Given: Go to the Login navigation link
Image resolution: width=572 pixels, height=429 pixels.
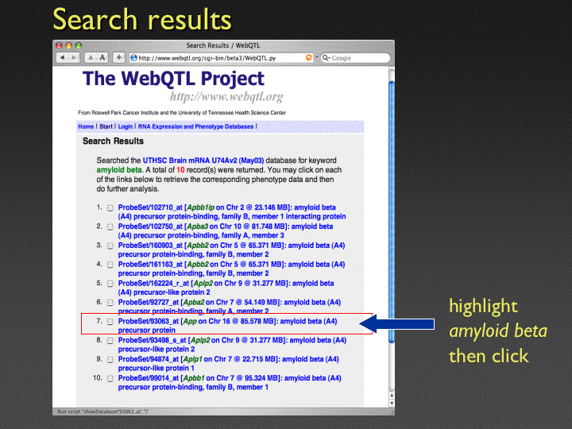Looking at the screenshot, I should coord(126,126).
